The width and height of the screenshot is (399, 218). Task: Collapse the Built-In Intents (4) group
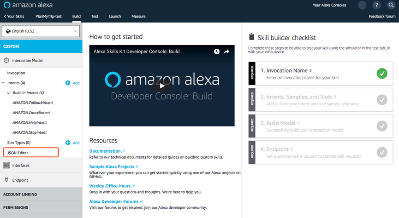8,93
